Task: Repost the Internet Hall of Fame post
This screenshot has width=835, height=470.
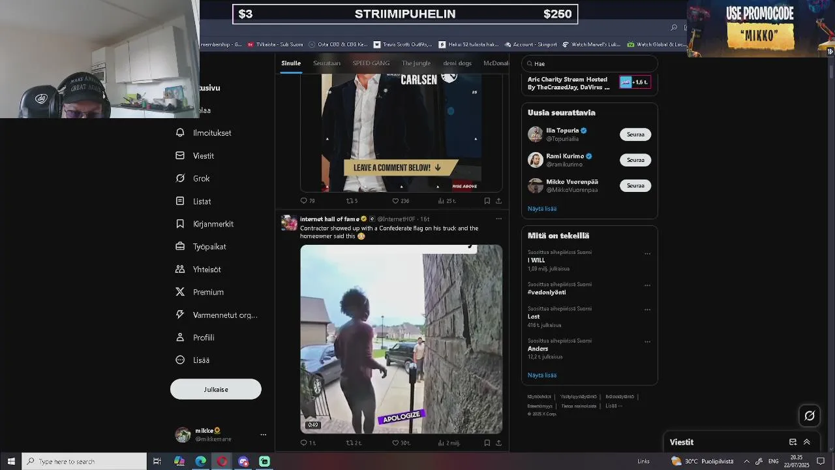Action: pyautogui.click(x=350, y=443)
